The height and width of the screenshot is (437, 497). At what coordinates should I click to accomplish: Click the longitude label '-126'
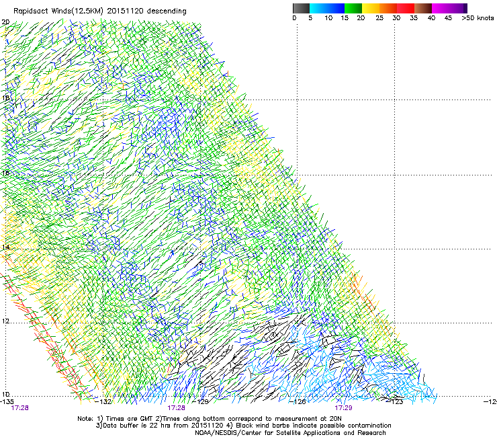(298, 402)
